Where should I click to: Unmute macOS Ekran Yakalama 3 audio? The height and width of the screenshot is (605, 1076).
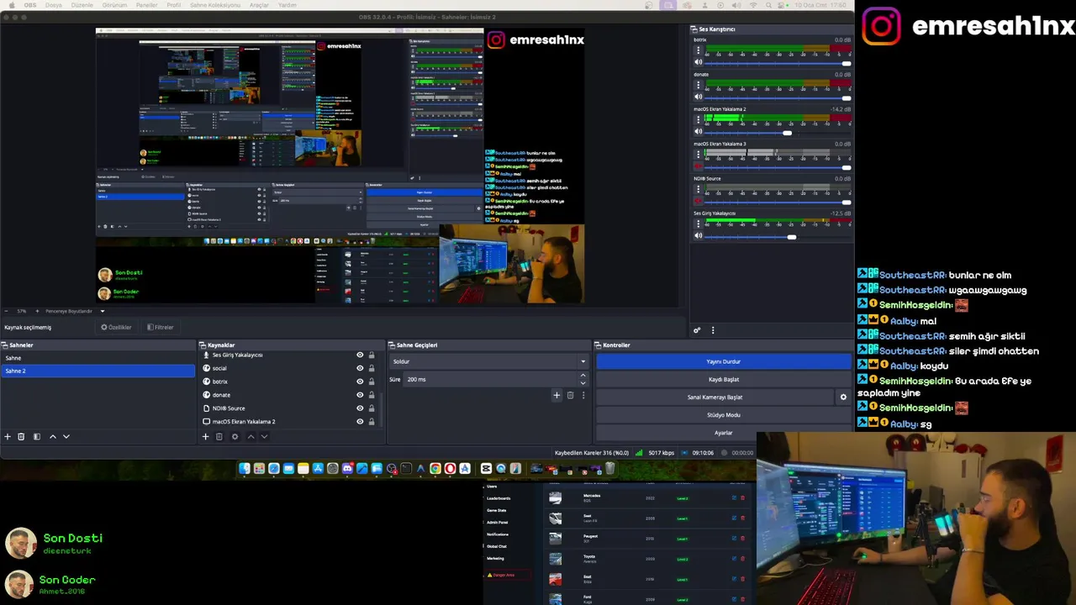point(698,166)
